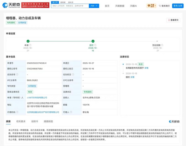Image resolution: width=186 pixels, height=146 pixels.
Task: Switch to the 摘要附图 tab
Action: pyautogui.click(x=48, y=122)
